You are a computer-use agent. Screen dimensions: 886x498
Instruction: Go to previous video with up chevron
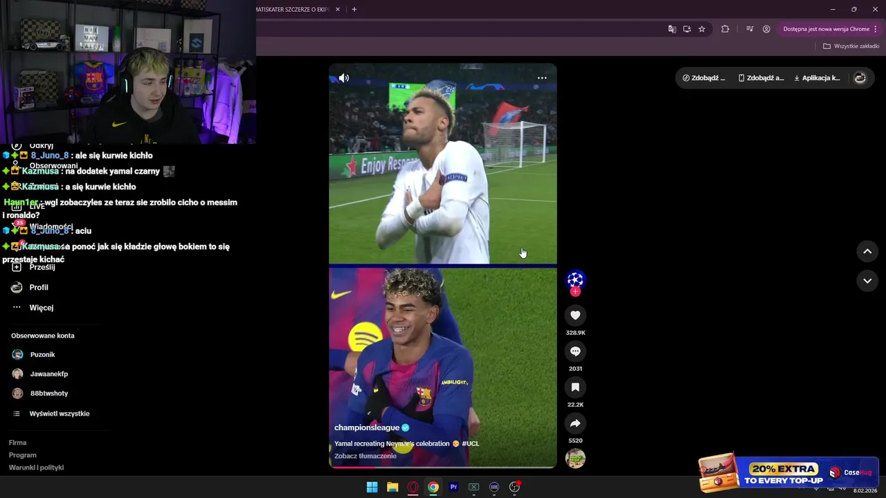[x=867, y=251]
